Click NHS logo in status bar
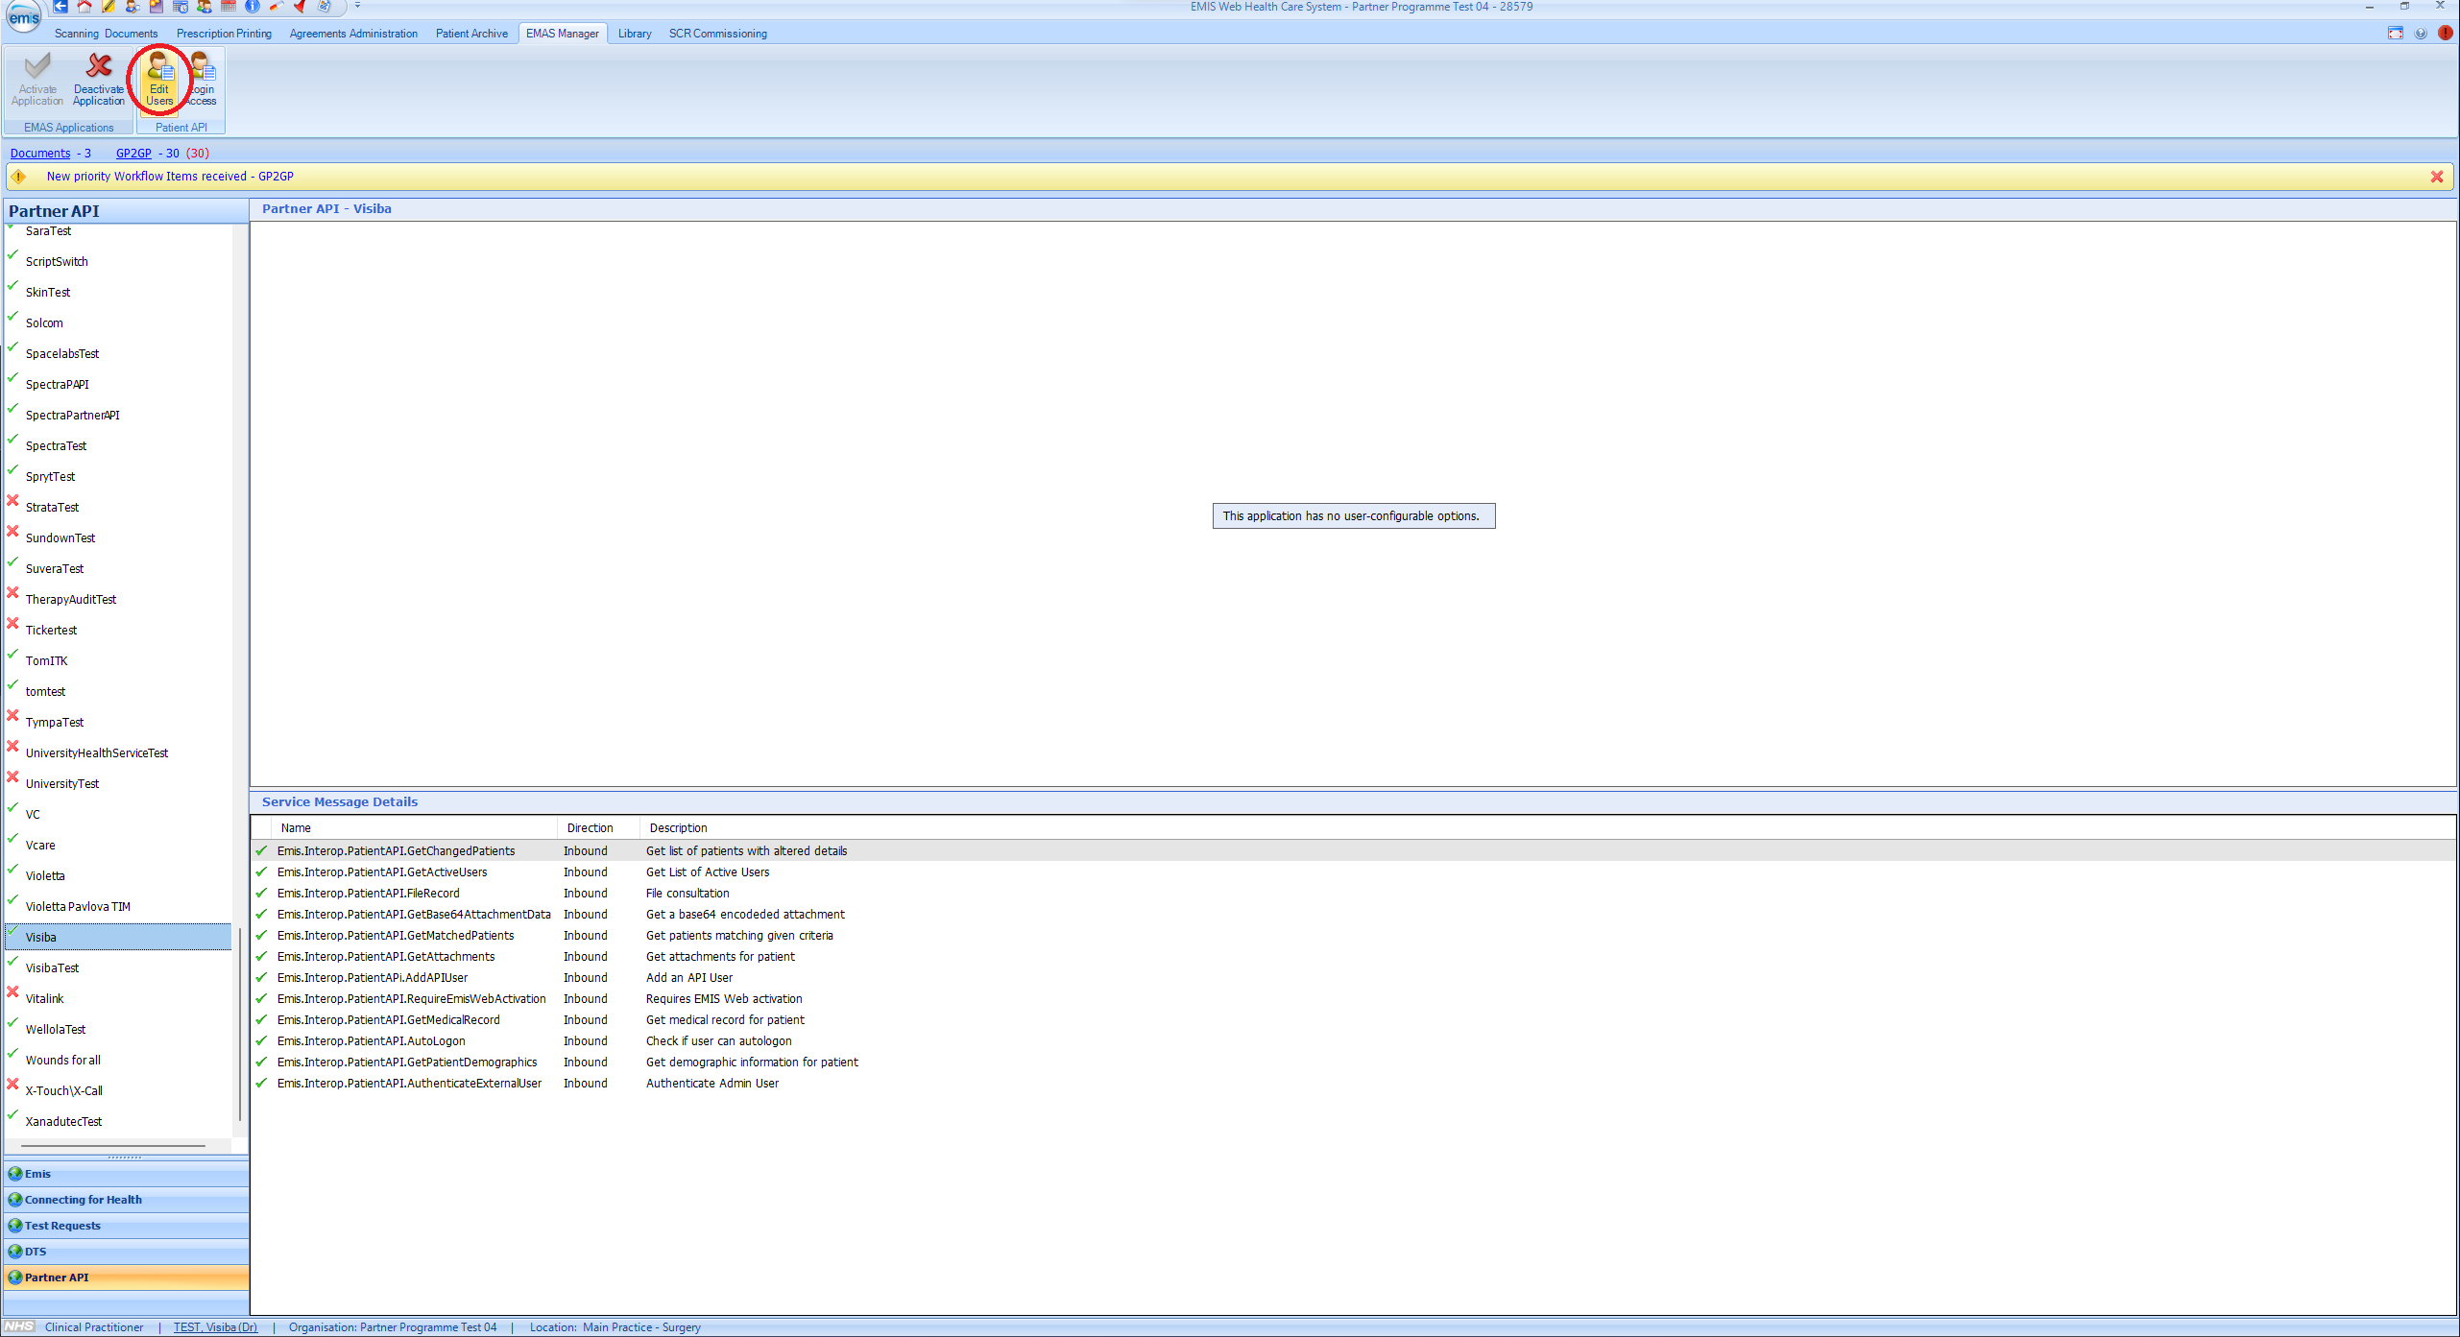2460x1337 pixels. coord(20,1326)
